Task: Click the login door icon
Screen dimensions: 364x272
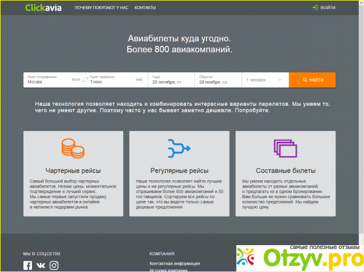Action: (315, 8)
